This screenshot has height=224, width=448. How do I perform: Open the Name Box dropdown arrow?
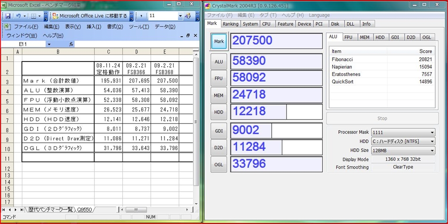[x=49, y=45]
